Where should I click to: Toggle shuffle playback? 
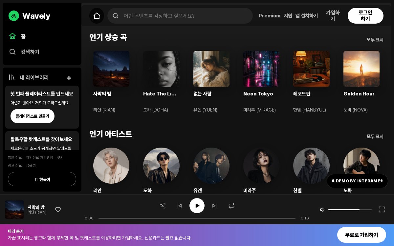[x=163, y=206]
